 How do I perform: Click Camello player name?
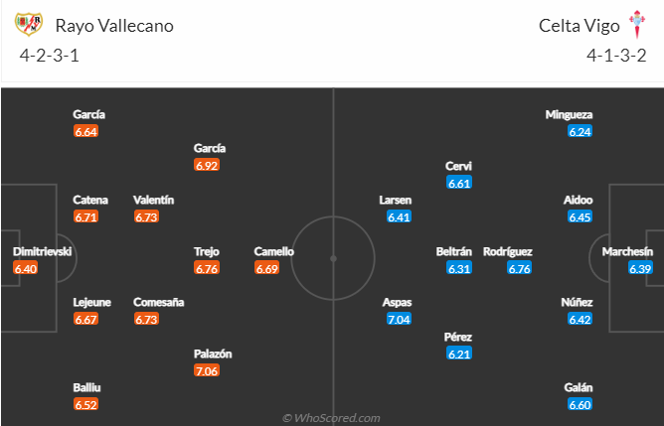[x=273, y=251]
